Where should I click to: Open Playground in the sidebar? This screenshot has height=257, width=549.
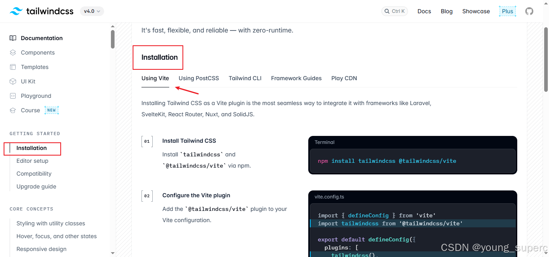coord(36,96)
